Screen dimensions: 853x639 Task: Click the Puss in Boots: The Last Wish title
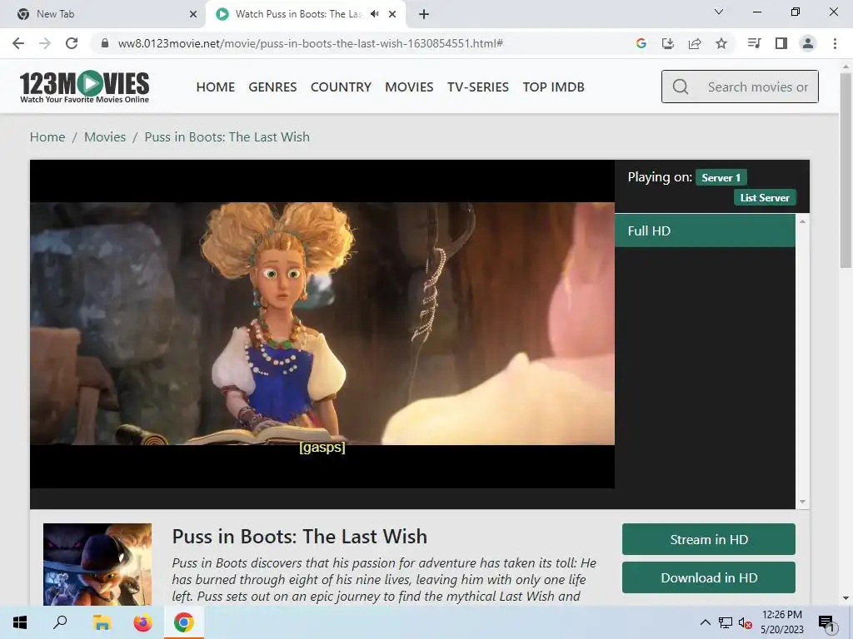(x=299, y=537)
